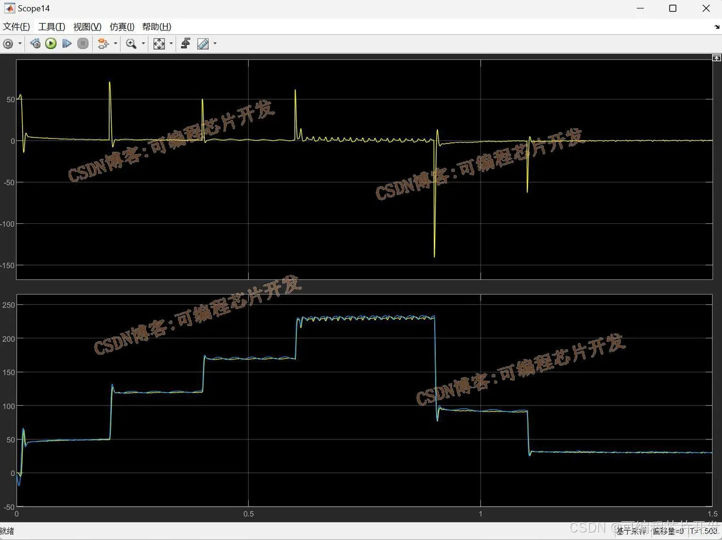
Task: Activate the cursor measurements ruler icon
Action: tap(203, 44)
